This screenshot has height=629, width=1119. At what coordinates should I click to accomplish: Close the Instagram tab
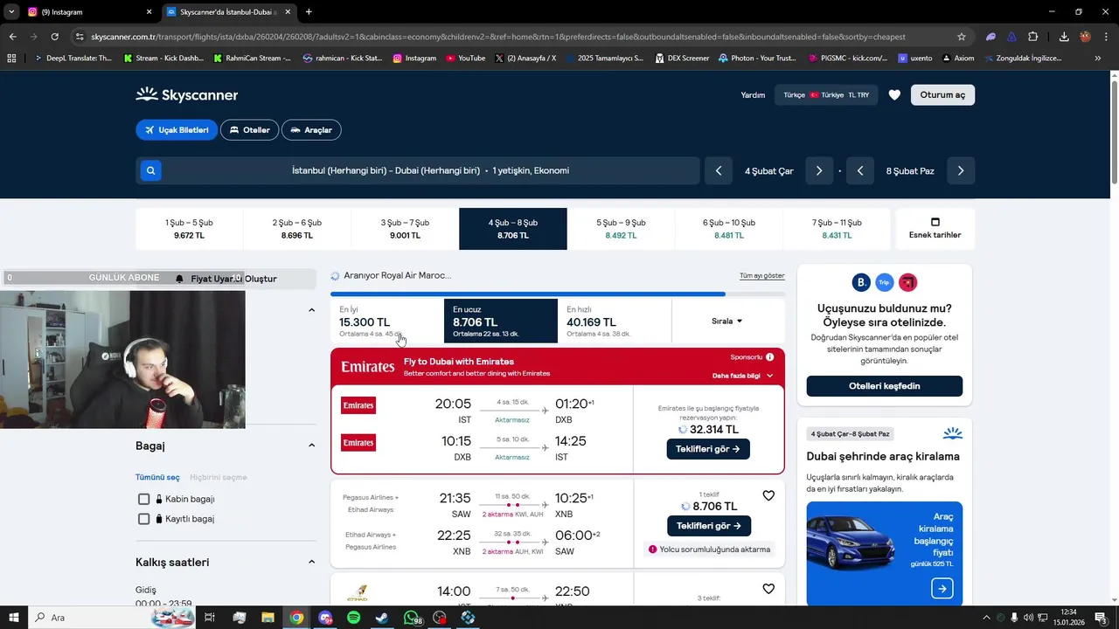(x=149, y=12)
